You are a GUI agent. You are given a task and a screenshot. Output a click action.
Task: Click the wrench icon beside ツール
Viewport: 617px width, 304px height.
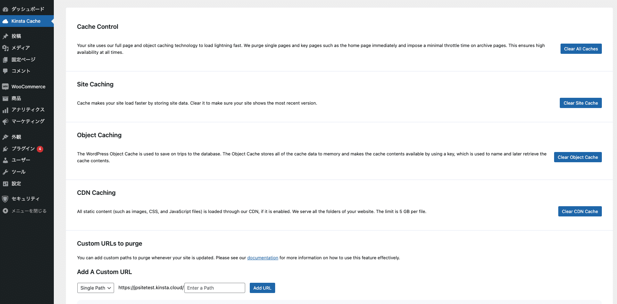tap(5, 172)
